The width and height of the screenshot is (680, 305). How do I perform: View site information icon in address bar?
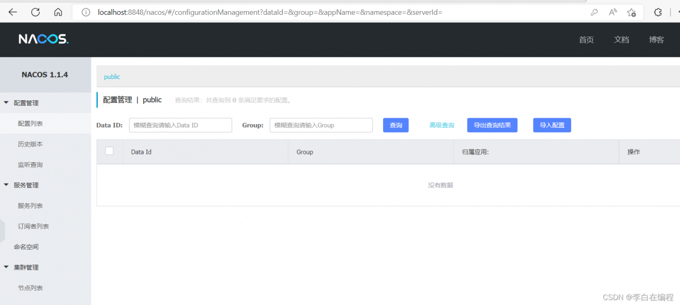[x=85, y=12]
